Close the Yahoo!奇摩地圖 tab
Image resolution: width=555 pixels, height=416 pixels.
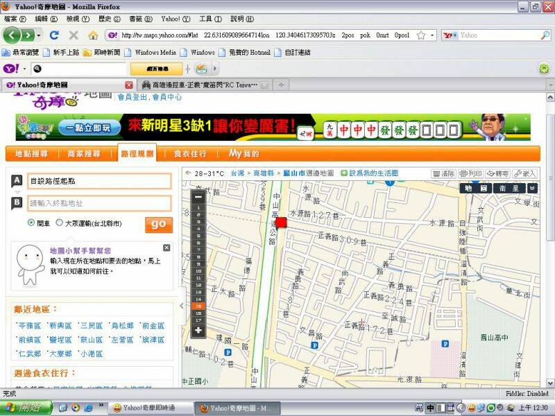129,85
